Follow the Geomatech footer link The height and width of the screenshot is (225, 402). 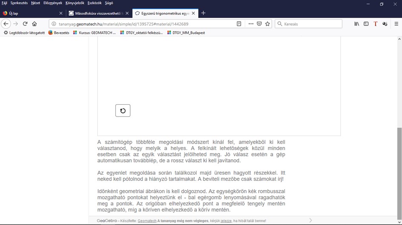click(147, 221)
